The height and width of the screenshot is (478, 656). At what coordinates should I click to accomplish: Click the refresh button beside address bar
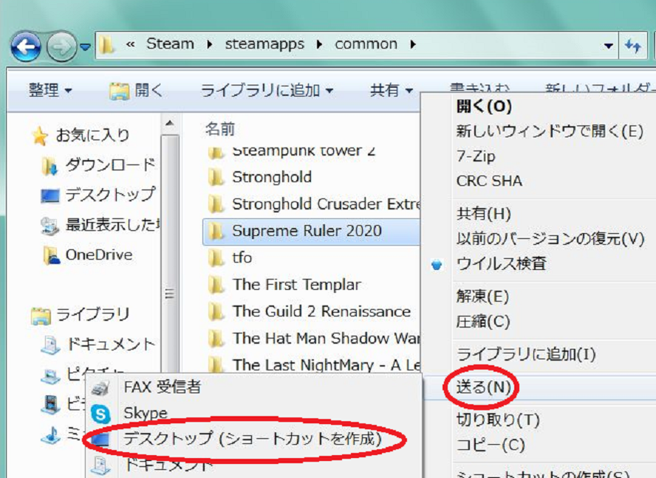click(632, 46)
